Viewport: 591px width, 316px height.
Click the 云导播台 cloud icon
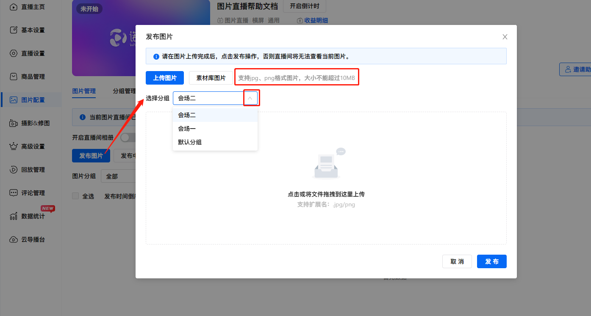tap(14, 239)
